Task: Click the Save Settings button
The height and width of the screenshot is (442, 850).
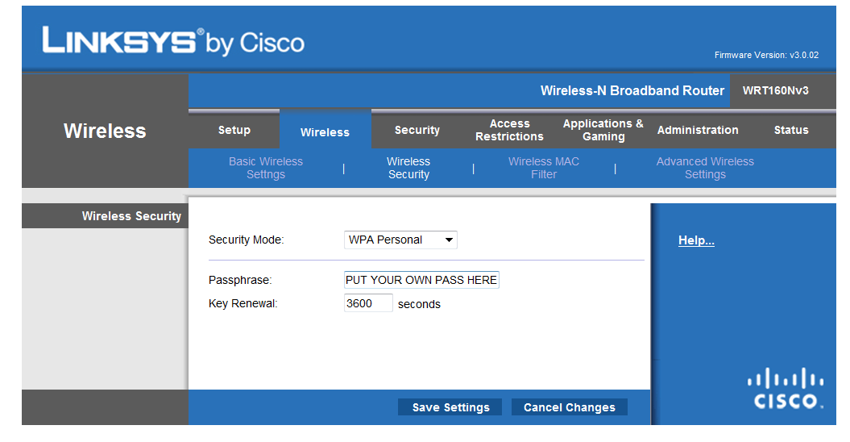Action: (x=450, y=407)
